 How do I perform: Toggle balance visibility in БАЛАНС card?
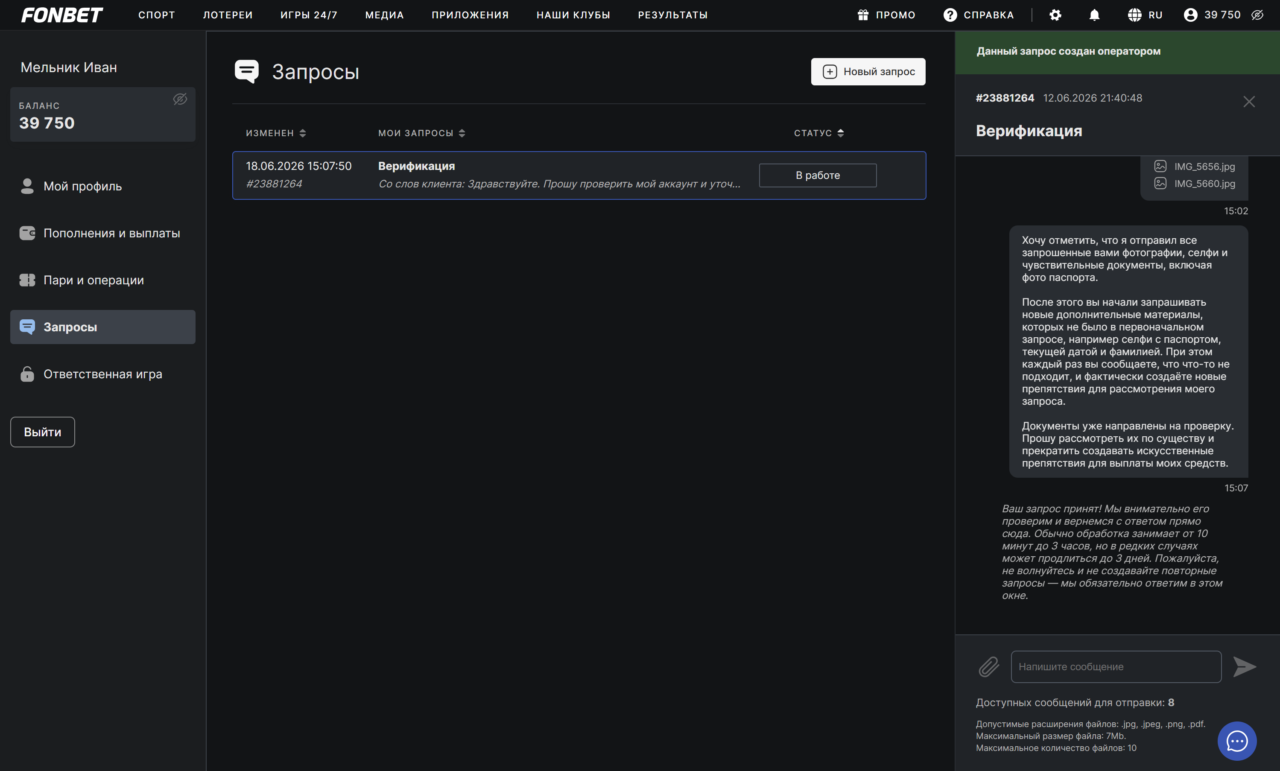[x=180, y=99]
